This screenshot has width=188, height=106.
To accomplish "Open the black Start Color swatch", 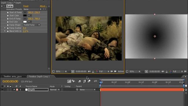I will (25, 16).
